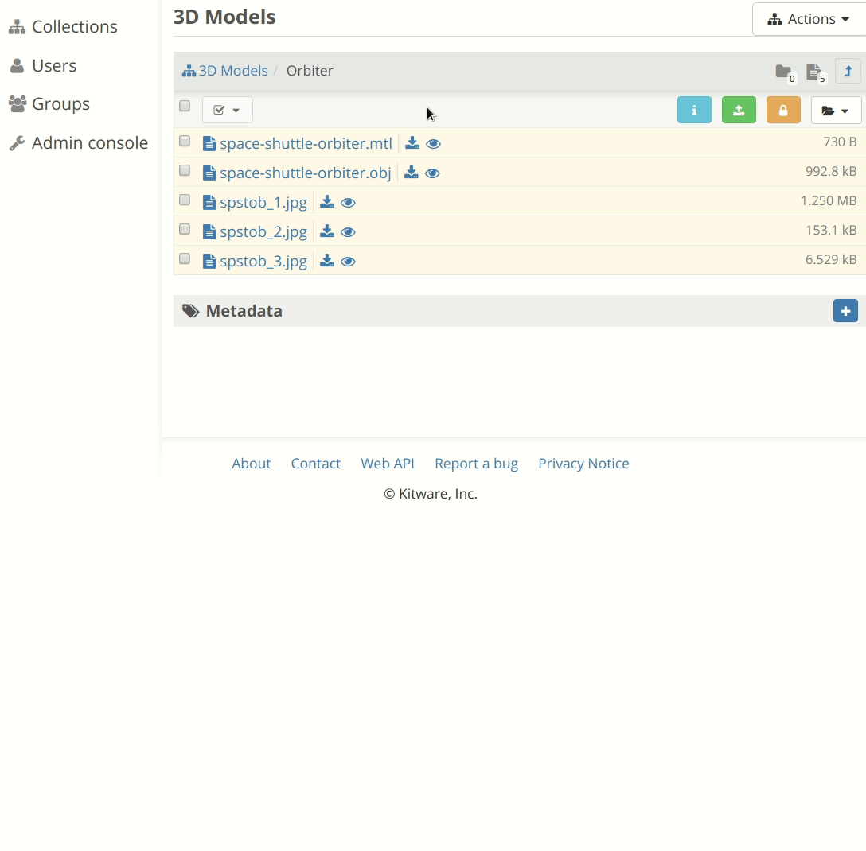Open the folder actions dropdown
Screen dimensions: 866x851
point(836,110)
